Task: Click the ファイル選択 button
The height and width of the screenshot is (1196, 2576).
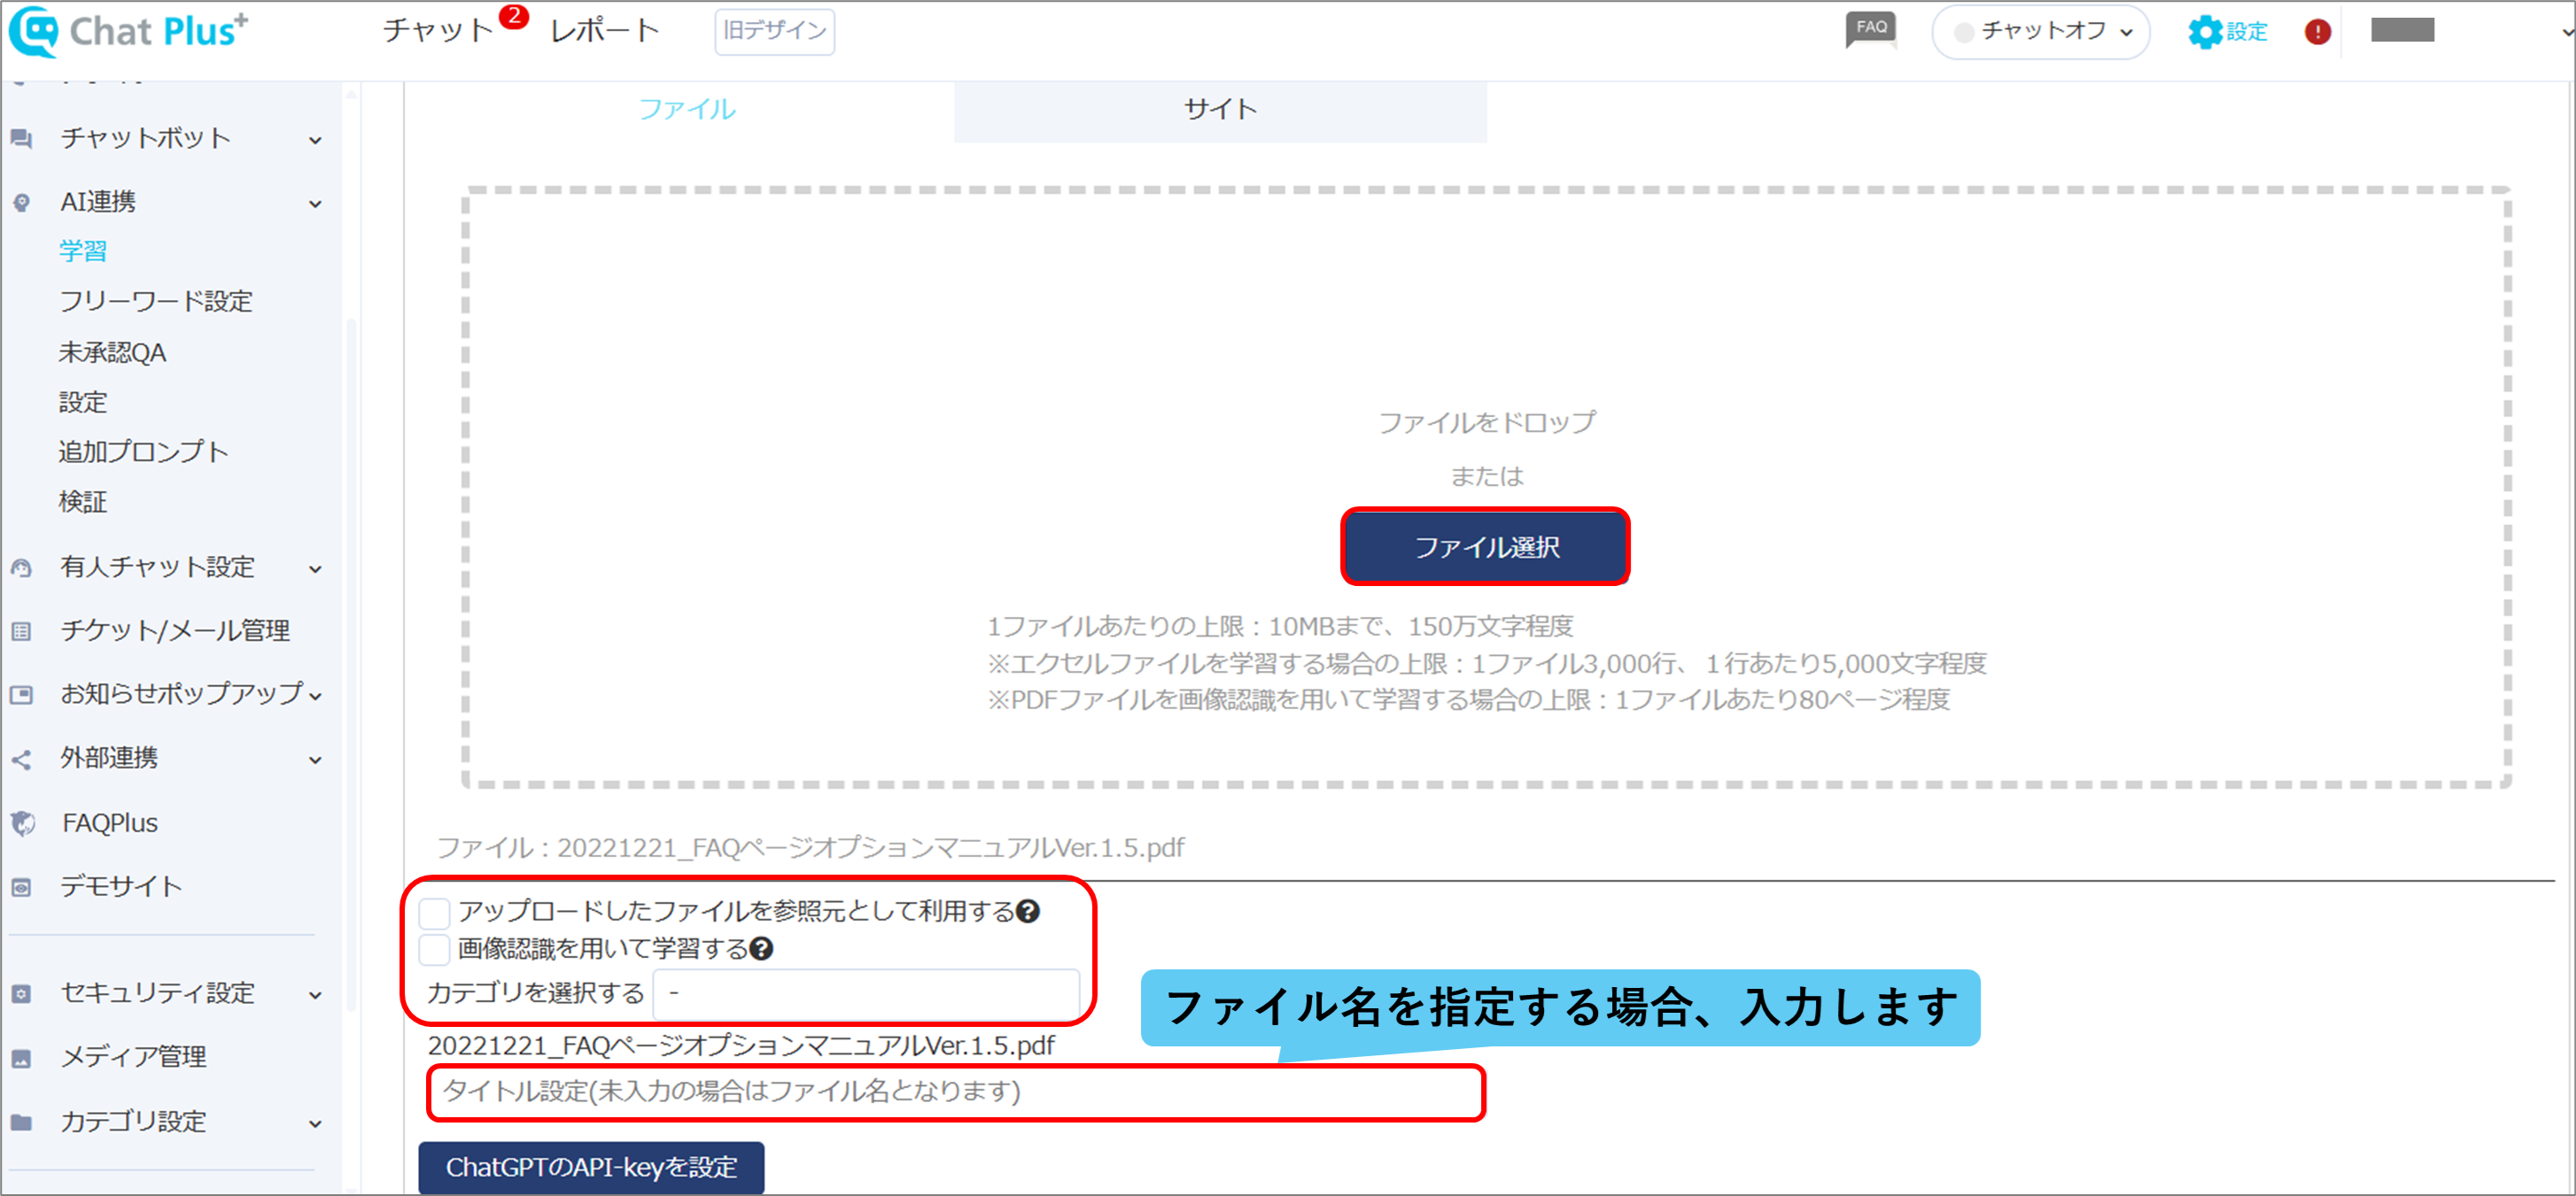Action: coord(1486,546)
